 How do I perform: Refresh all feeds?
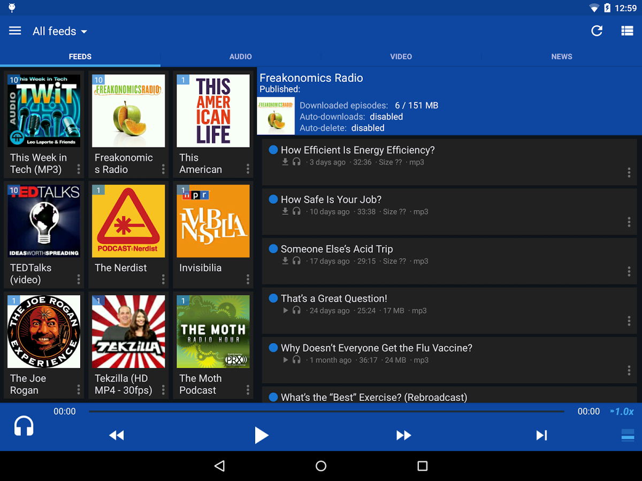click(597, 31)
